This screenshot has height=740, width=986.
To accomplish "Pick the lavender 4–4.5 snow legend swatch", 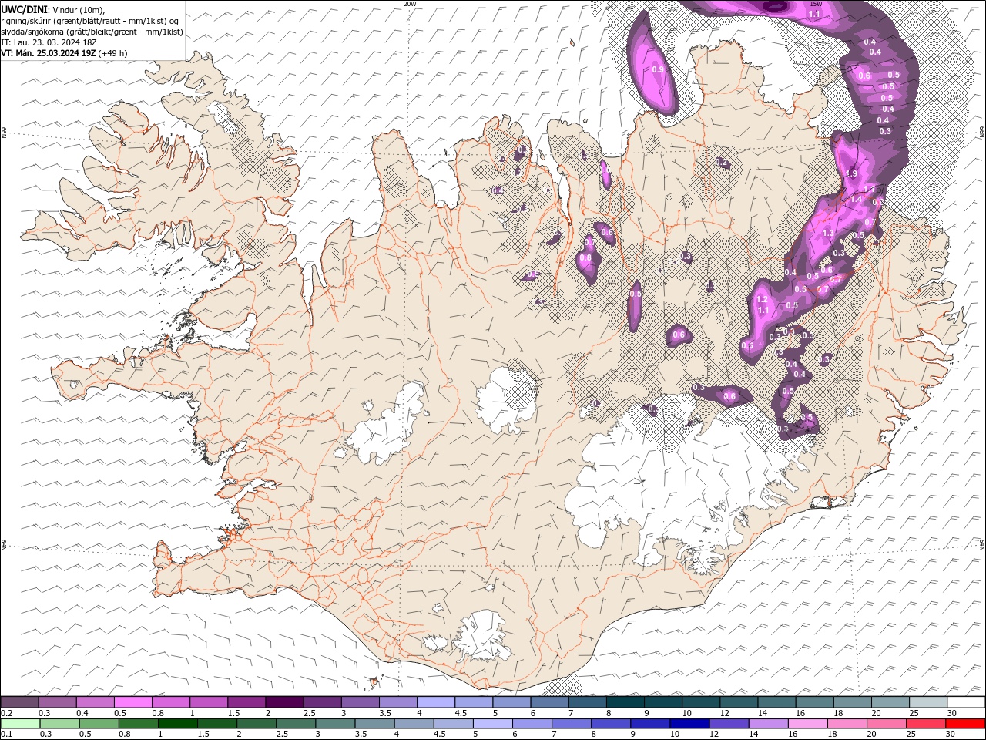I will (x=435, y=702).
